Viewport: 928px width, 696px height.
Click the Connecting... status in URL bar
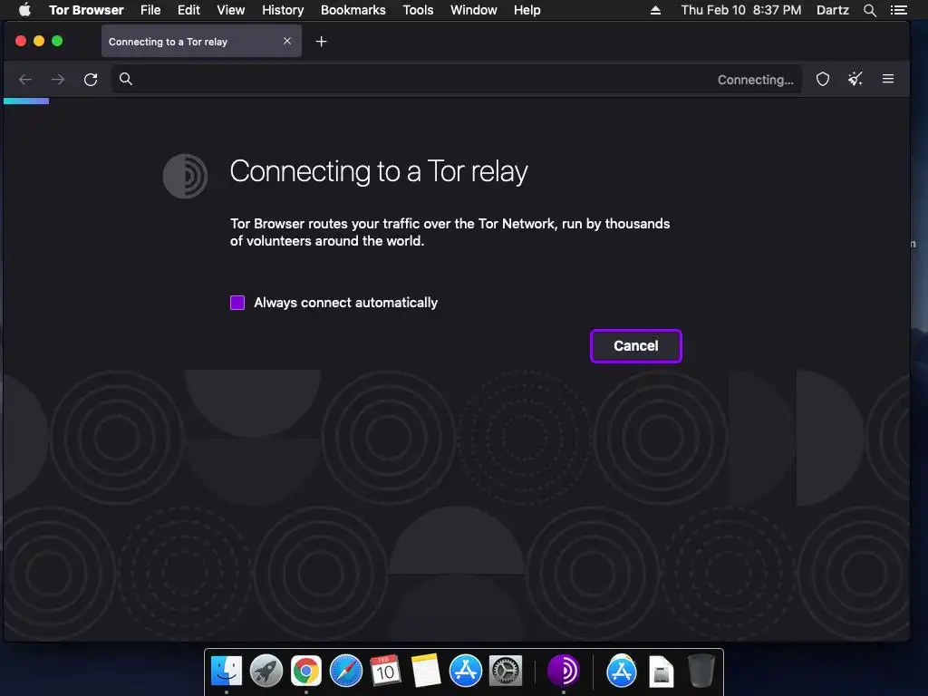click(x=755, y=80)
